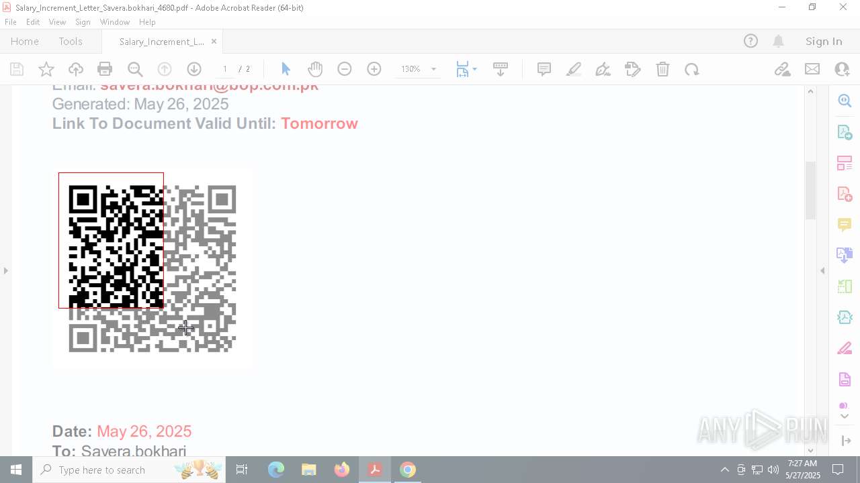Open Google Chrome from the taskbar
Viewport: 860px width, 483px height.
(x=408, y=470)
